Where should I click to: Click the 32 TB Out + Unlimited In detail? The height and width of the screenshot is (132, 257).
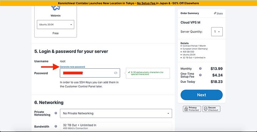point(194,58)
